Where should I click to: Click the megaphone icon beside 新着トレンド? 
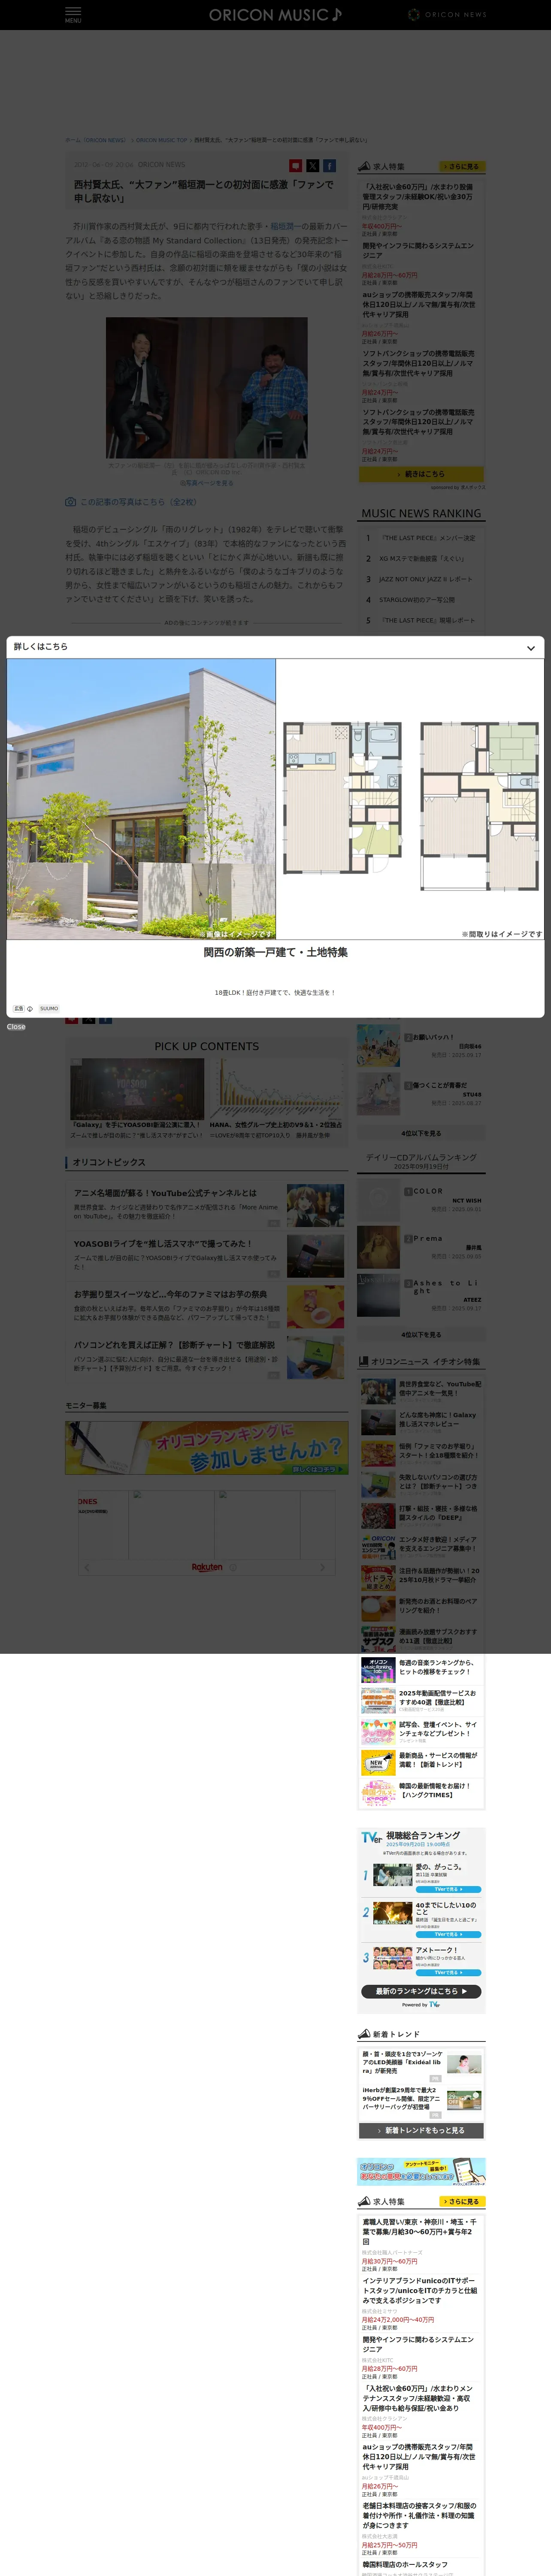coord(364,2034)
